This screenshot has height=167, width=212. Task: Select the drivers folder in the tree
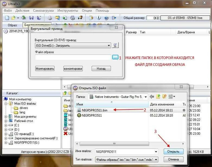pos(24,108)
